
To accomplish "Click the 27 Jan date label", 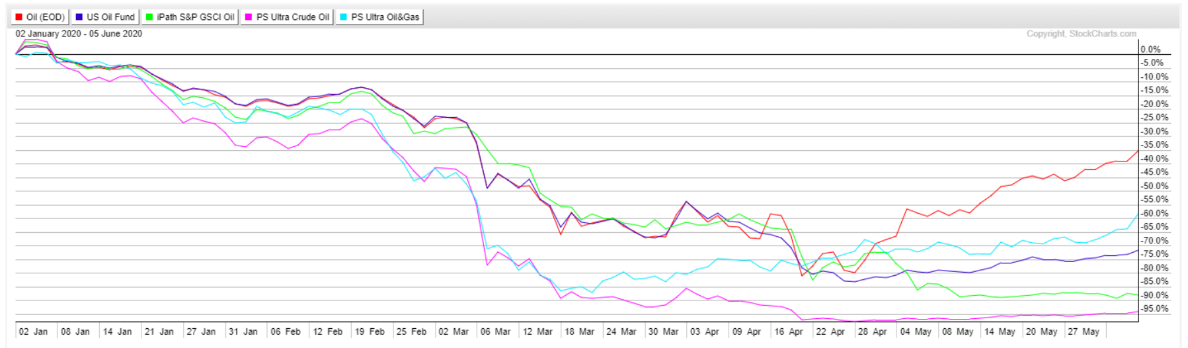I will [x=201, y=331].
